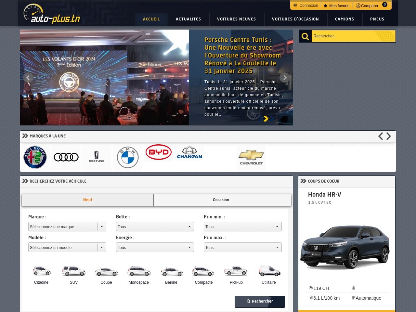Select the SUV body type icon

[74, 271]
